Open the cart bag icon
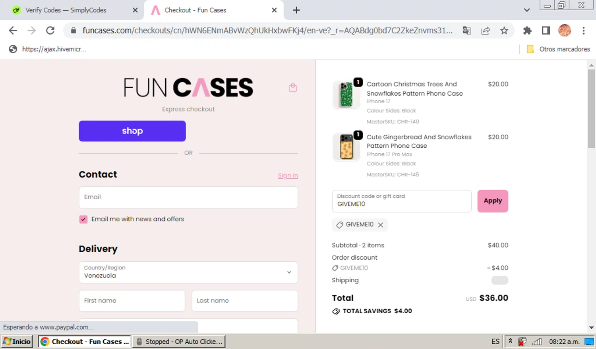This screenshot has width=596, height=349. click(x=293, y=87)
